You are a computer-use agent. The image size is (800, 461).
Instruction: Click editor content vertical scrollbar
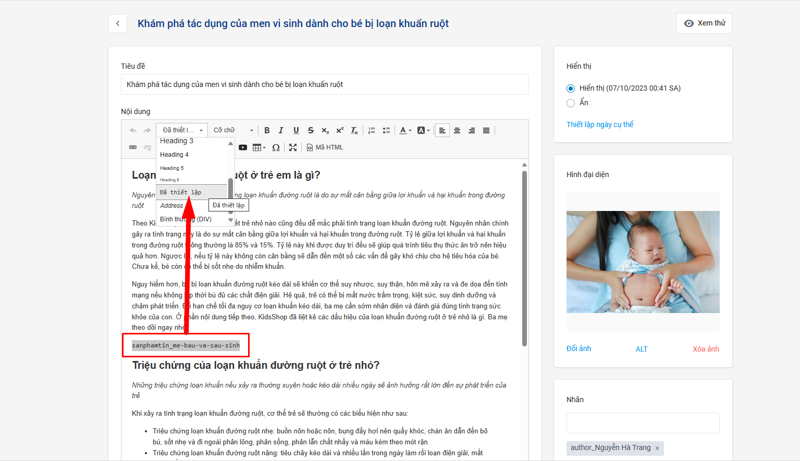[x=524, y=258]
